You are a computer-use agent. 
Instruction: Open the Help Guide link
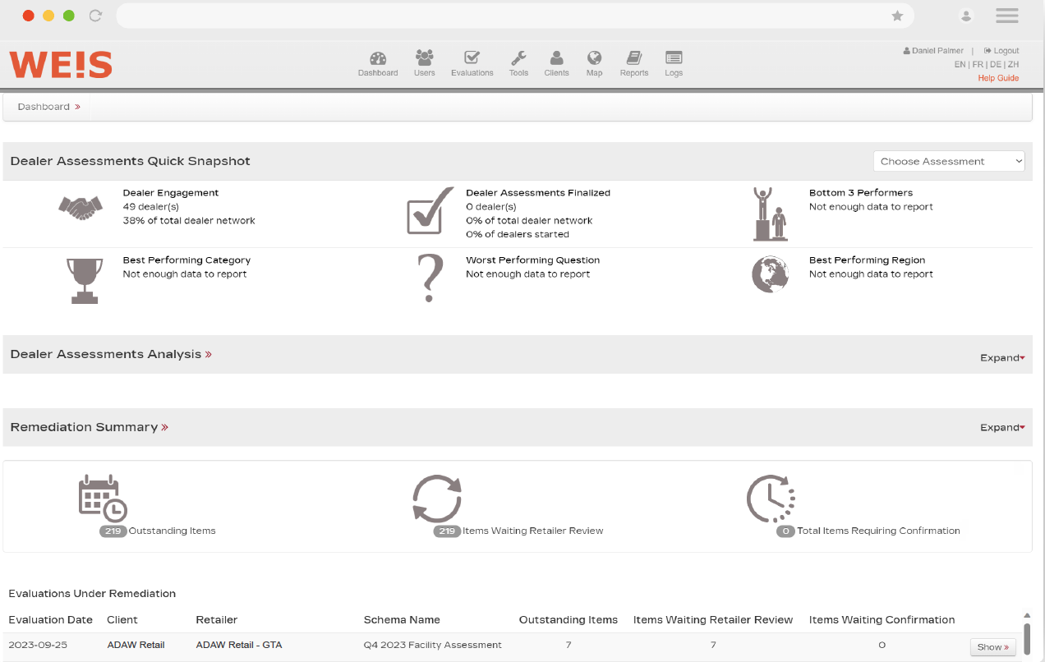click(997, 78)
